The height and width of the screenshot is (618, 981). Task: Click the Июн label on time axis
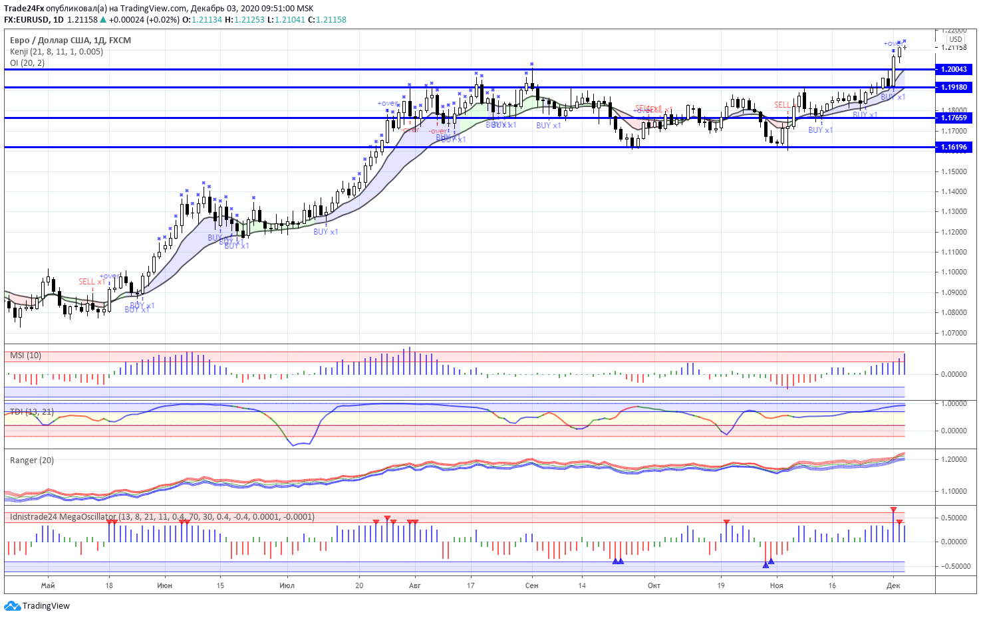click(x=165, y=586)
